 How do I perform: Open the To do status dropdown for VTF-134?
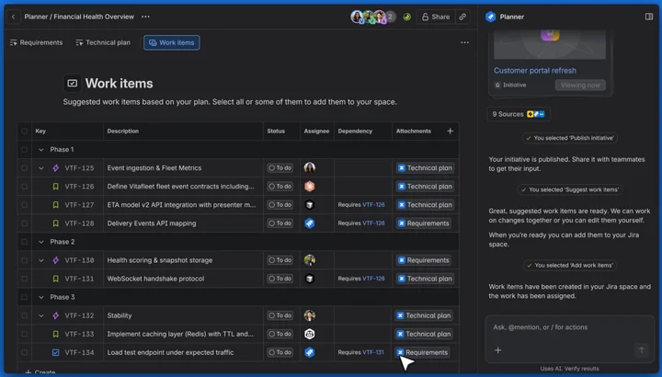pyautogui.click(x=280, y=352)
